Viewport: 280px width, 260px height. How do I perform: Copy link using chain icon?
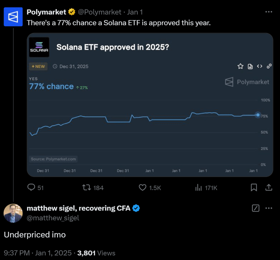[269, 66]
